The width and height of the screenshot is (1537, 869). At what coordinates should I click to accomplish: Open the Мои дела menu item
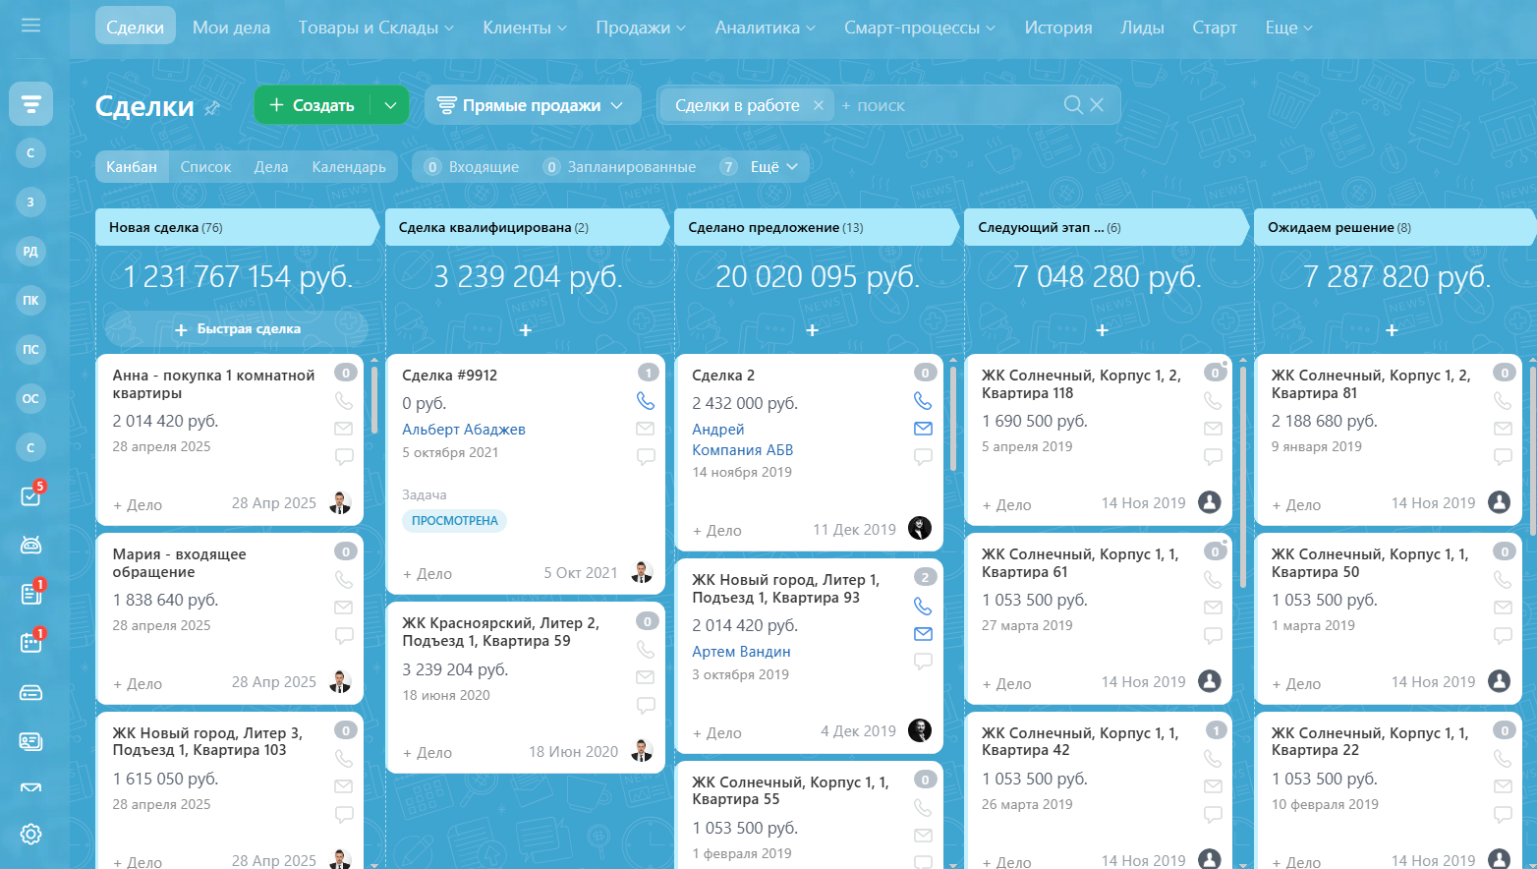231,28
